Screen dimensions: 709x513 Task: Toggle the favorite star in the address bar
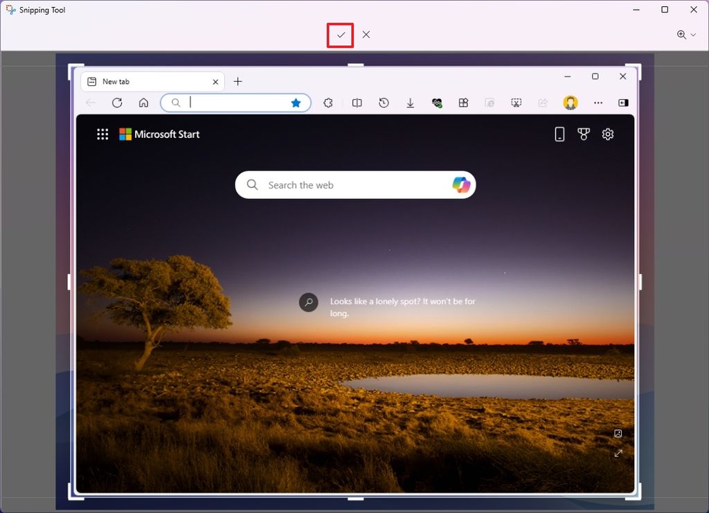coord(296,102)
